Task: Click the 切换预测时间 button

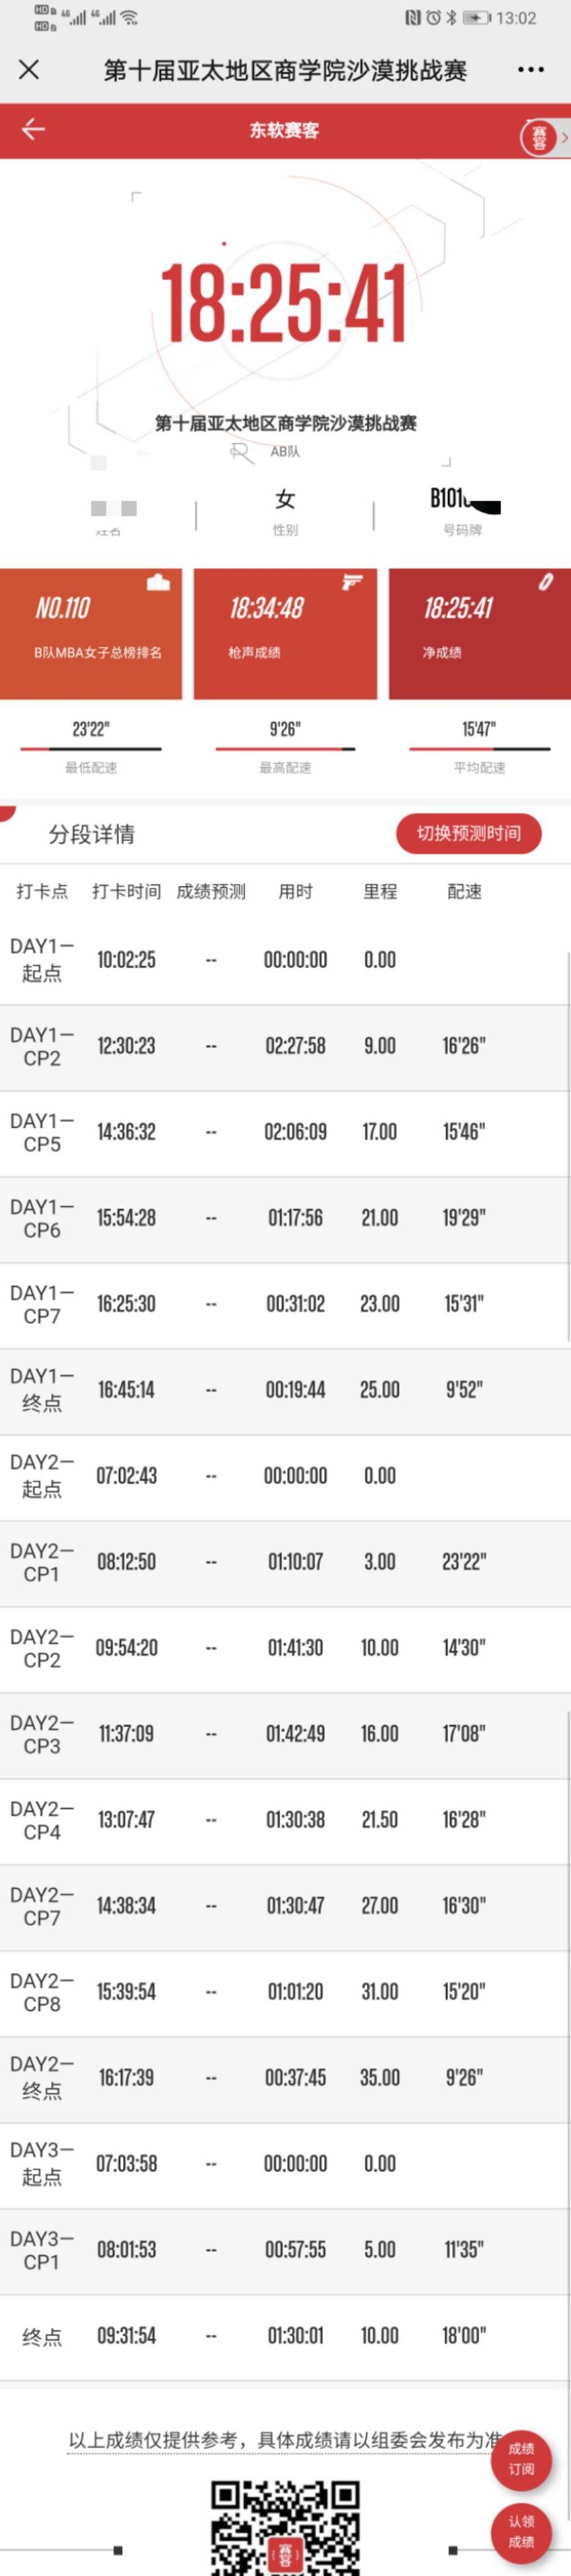Action: point(468,833)
